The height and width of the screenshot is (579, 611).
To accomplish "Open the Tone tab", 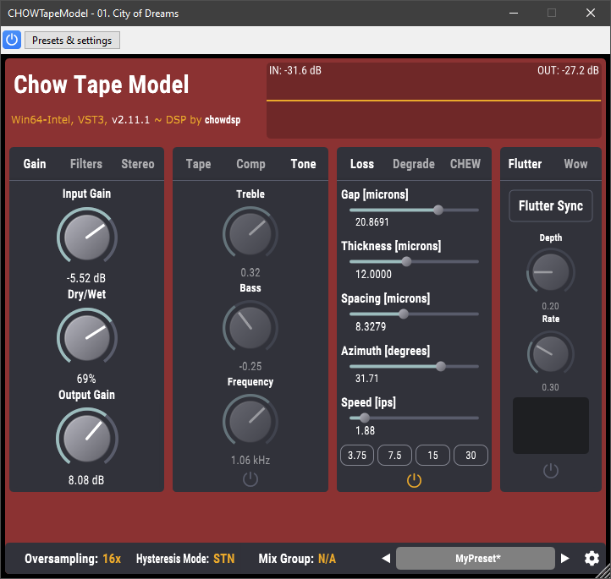I will [x=303, y=164].
